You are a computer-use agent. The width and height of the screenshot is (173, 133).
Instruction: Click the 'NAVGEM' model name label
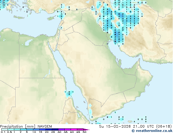click(x=45, y=126)
